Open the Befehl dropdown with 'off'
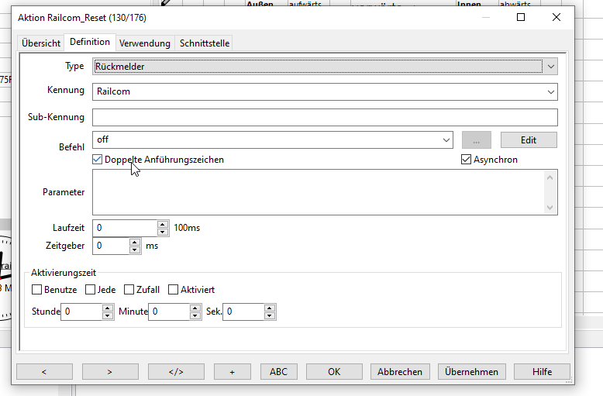This screenshot has height=396, width=603. pyautogui.click(x=446, y=140)
